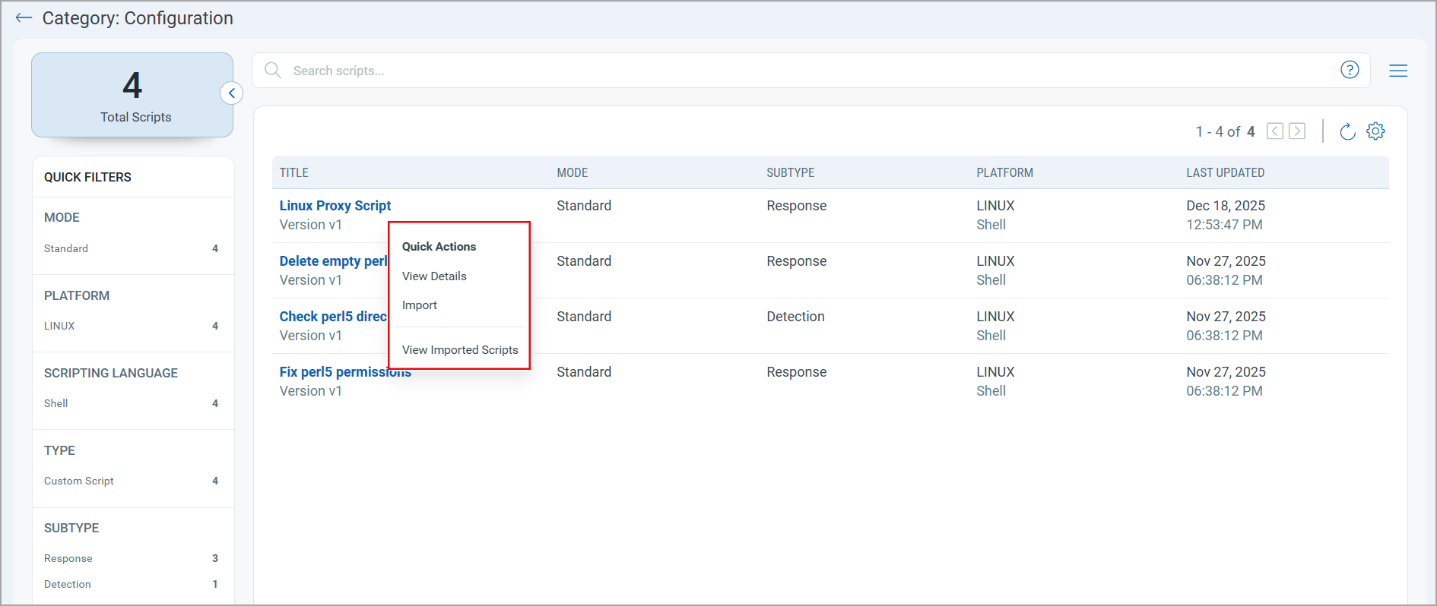Go to next page of scripts
Image resolution: width=1437 pixels, height=606 pixels.
coord(1297,131)
